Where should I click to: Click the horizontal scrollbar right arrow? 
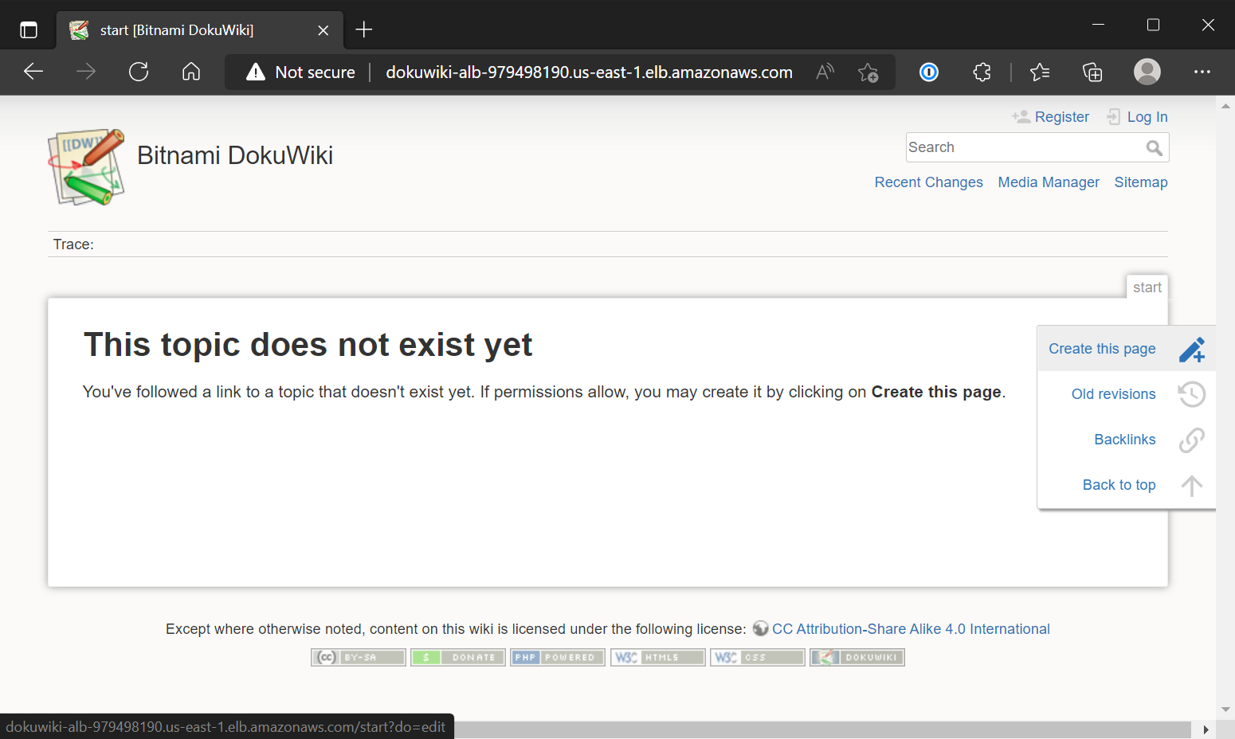[1206, 729]
